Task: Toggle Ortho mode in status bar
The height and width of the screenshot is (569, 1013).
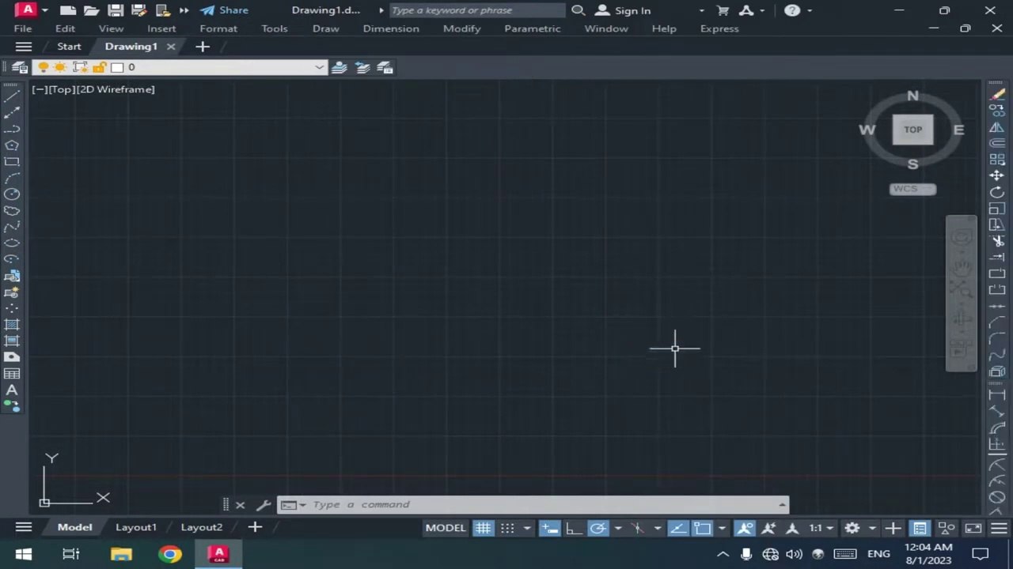Action: click(574, 528)
